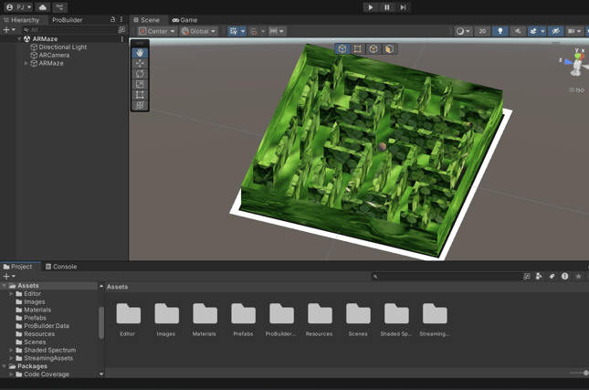Switch to the Console tab

pos(61,267)
